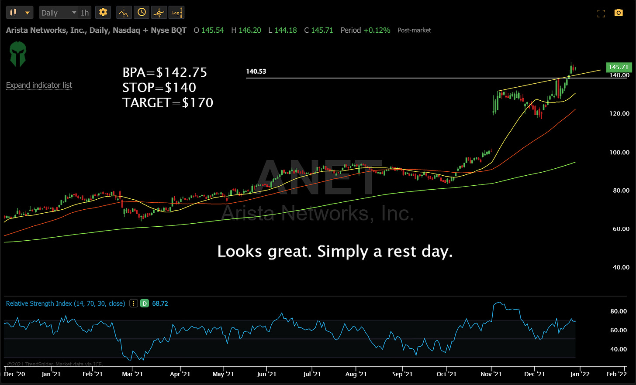
Task: Click the Jun '21 time axis label
Action: pos(266,374)
